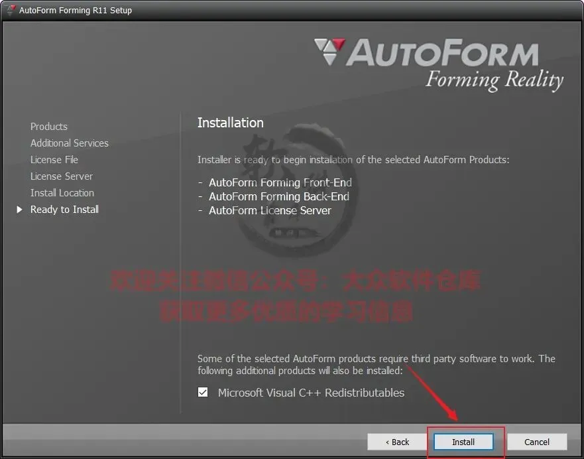
Task: Open the License File step
Action: click(54, 159)
